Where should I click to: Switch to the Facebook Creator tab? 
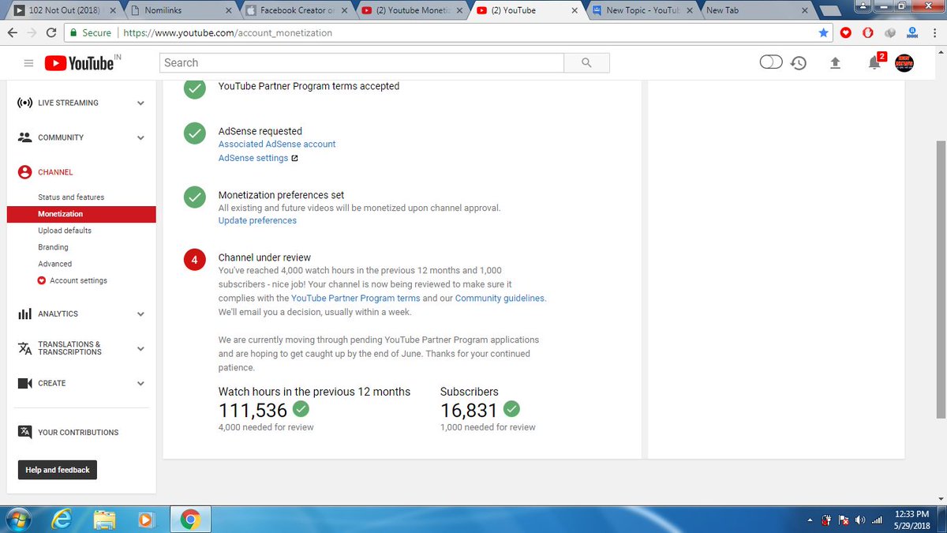click(x=297, y=11)
